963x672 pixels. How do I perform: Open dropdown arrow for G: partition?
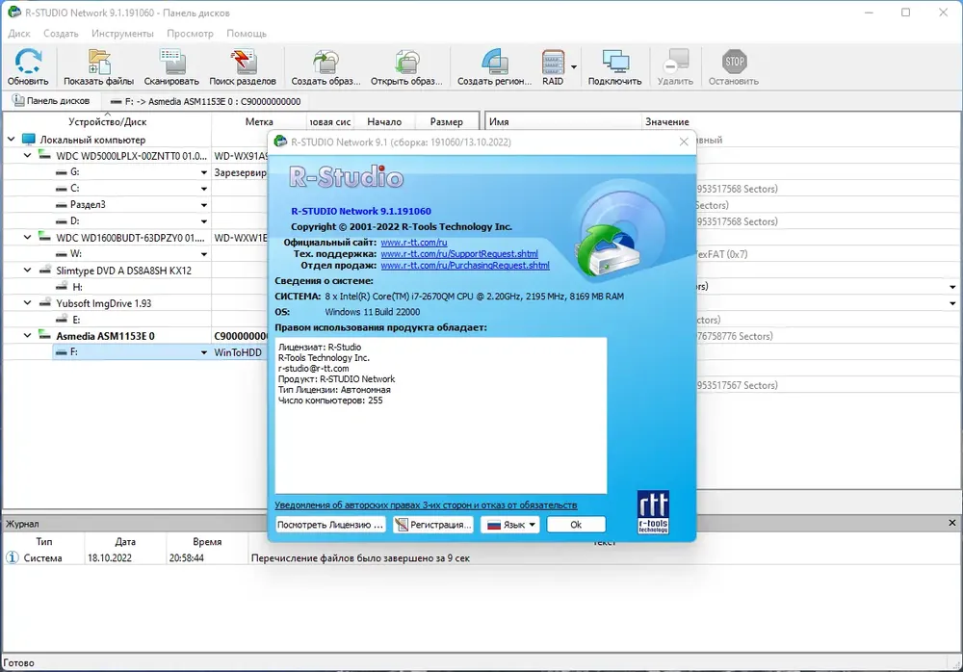coord(204,172)
